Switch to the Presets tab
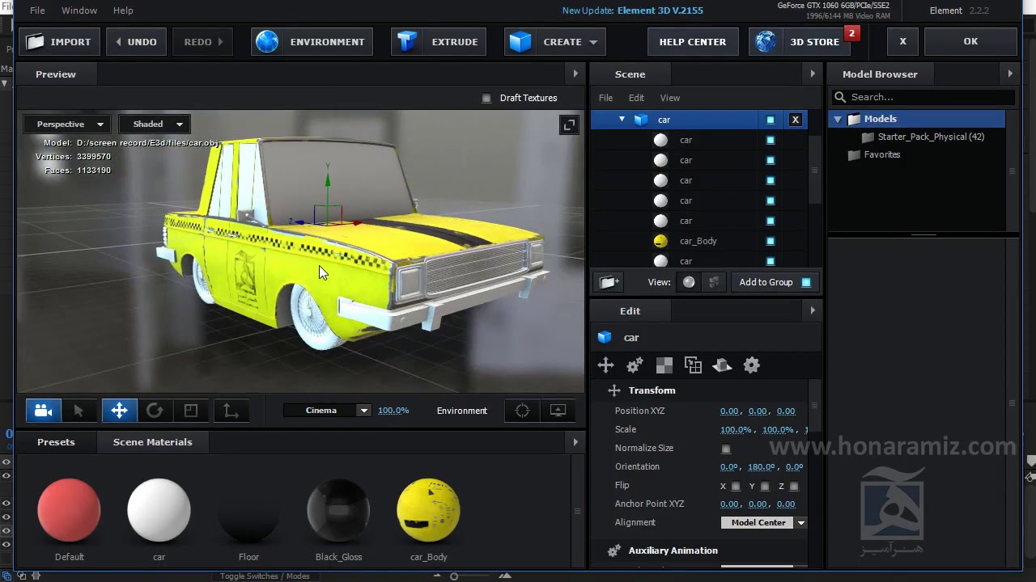This screenshot has height=582, width=1036. [56, 442]
